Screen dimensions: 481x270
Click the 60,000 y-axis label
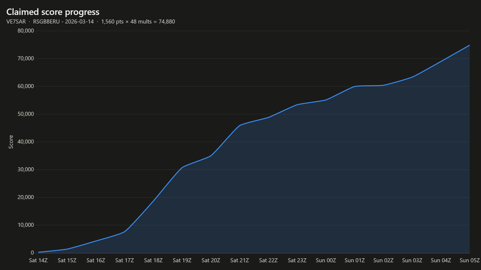pos(26,86)
